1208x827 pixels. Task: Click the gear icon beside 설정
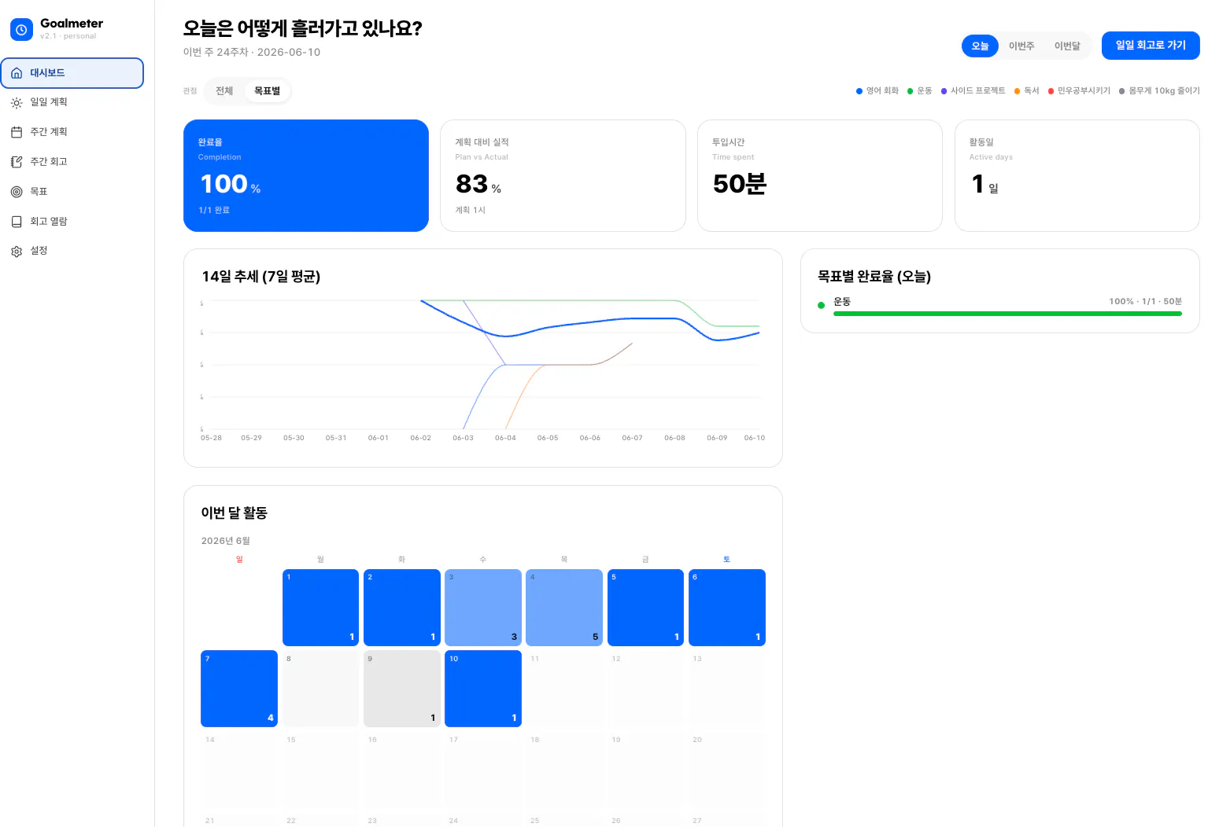17,252
